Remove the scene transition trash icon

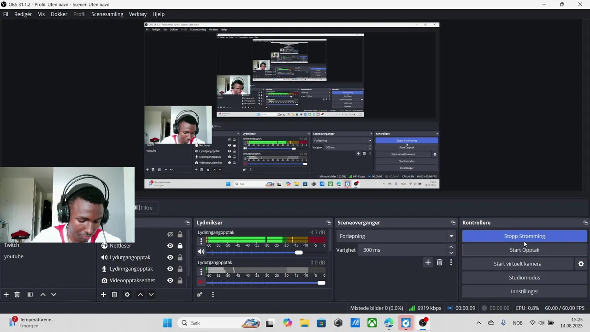coord(440,262)
